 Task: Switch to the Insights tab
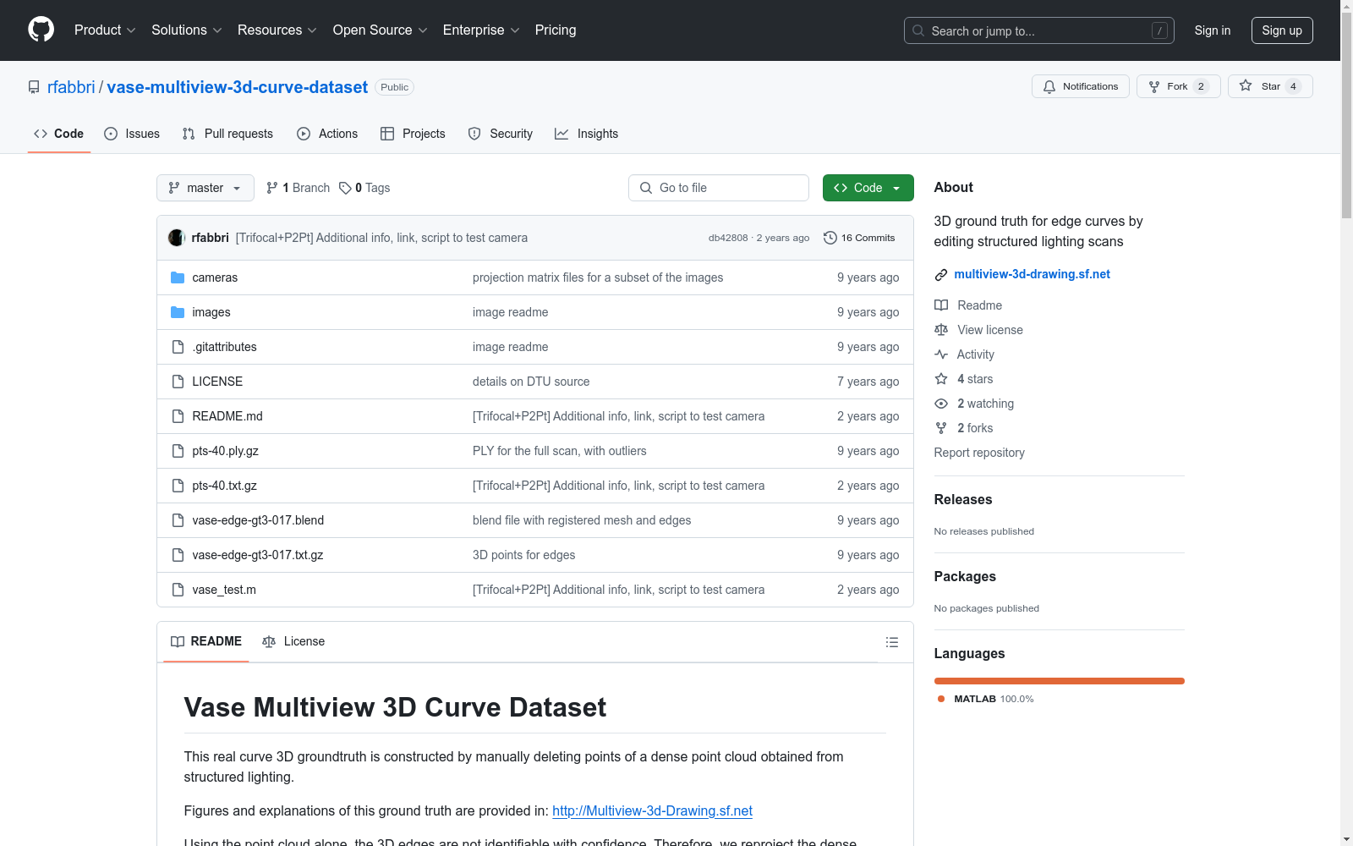tap(587, 134)
